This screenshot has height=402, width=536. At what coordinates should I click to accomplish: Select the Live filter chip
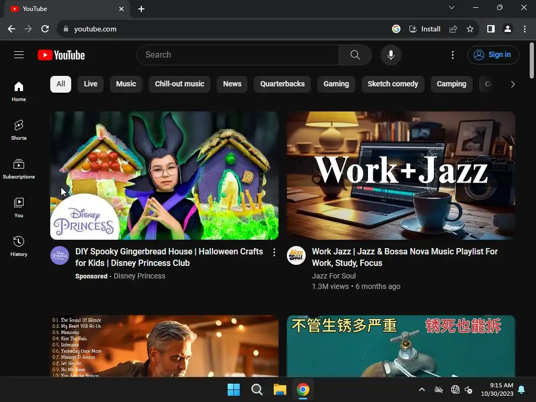(x=91, y=84)
